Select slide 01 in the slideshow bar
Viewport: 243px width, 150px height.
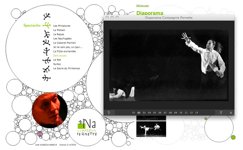134,113
